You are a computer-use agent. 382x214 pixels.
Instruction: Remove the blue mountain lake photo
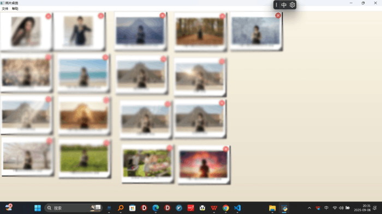click(162, 16)
